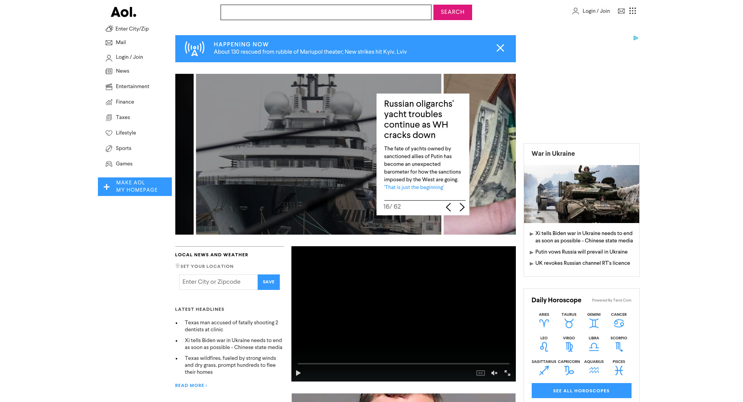Image resolution: width=743 pixels, height=402 pixels.
Task: Open the Powered By Tarot.Com link
Action: coord(611,300)
